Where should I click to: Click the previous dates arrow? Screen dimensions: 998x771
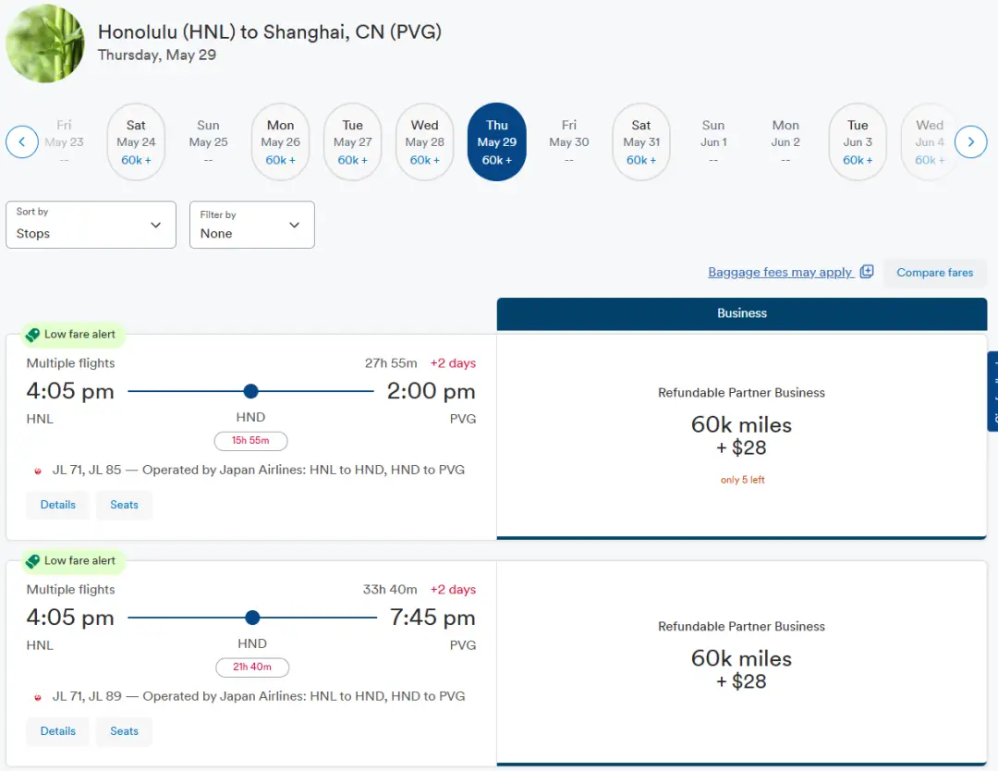22,142
